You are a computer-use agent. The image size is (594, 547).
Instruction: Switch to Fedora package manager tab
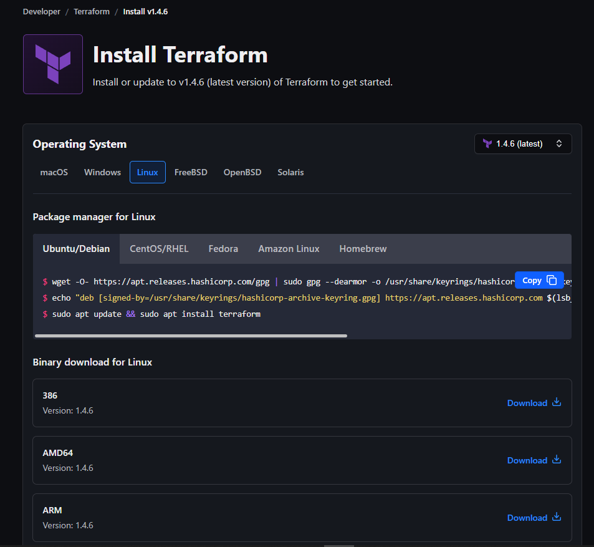[223, 249]
